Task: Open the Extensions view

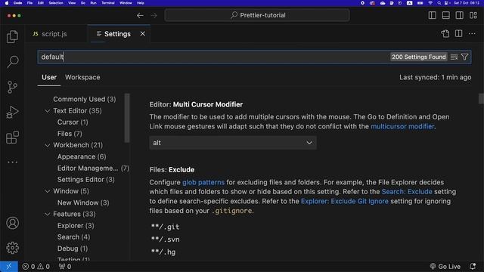Action: click(x=12, y=138)
